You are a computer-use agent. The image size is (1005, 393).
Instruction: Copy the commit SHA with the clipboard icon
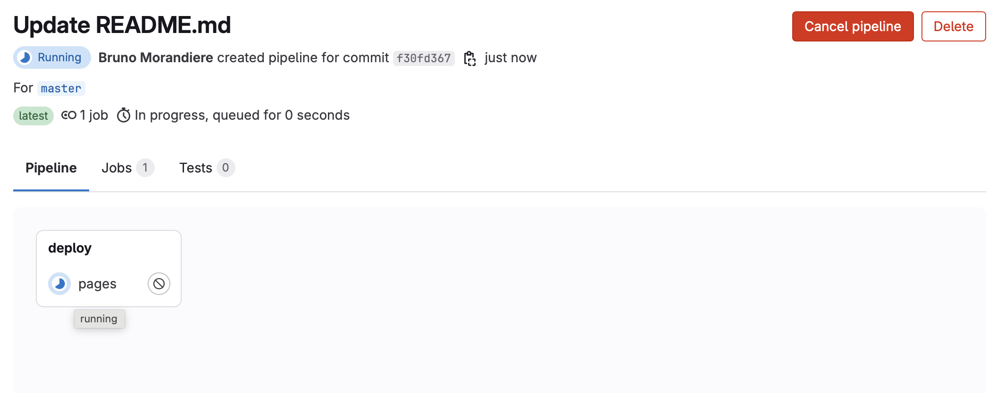tap(469, 58)
